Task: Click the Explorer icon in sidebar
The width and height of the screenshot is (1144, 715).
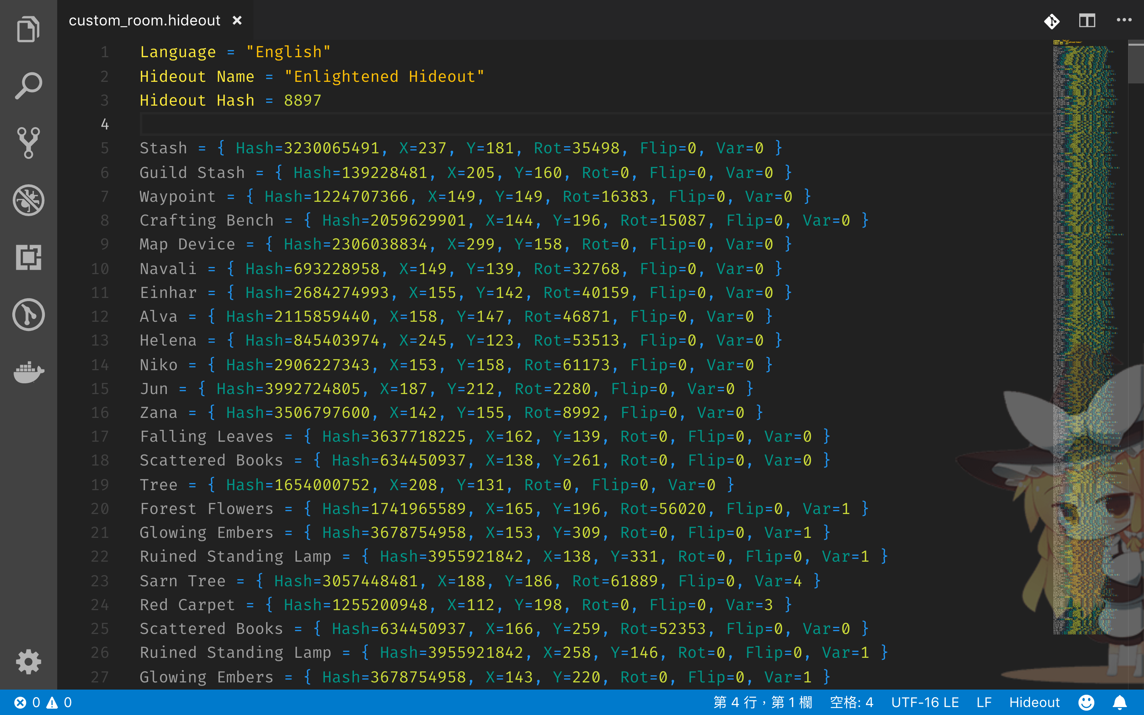Action: [27, 29]
